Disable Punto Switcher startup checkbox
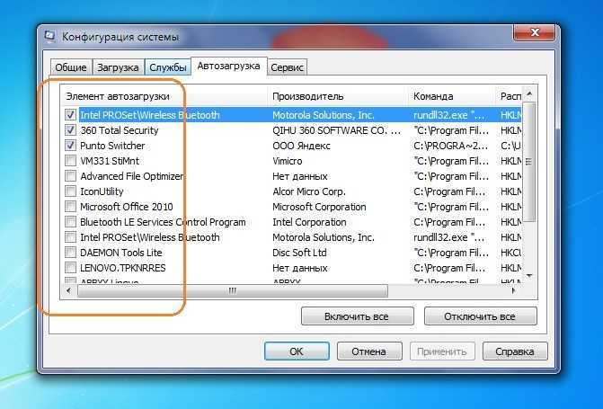 click(x=70, y=146)
